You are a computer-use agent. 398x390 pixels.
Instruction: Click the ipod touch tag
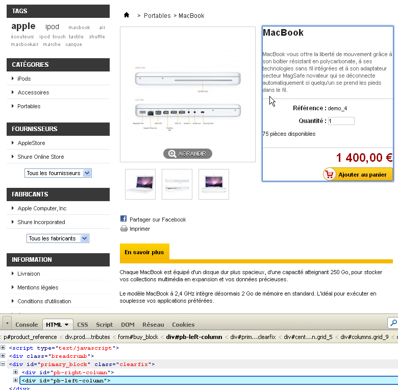(52, 37)
